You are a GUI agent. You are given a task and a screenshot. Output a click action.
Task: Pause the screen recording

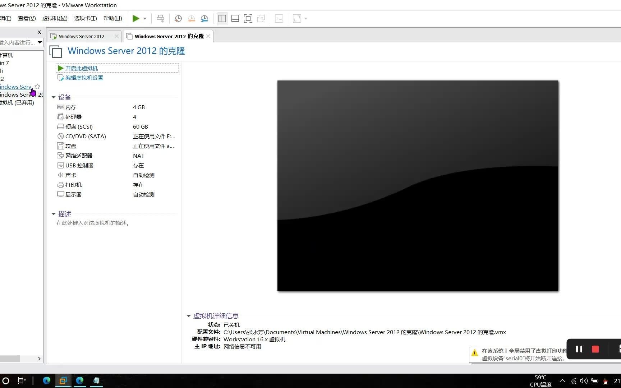pos(579,349)
